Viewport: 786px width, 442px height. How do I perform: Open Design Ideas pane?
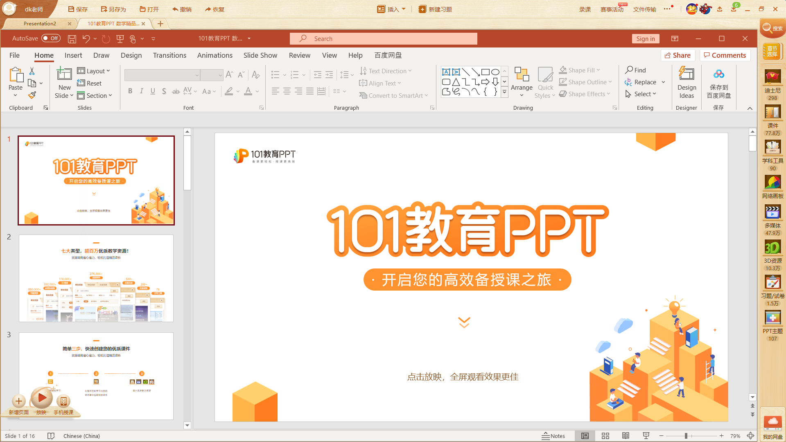tap(687, 83)
